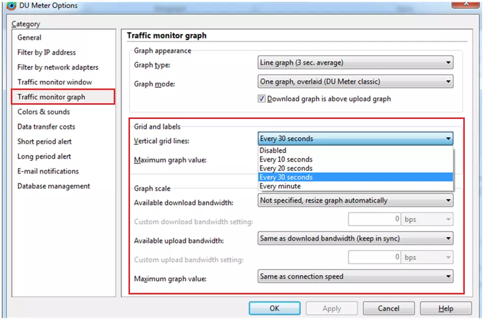Click the Help button
This screenshot has height=320, width=484.
tap(446, 308)
